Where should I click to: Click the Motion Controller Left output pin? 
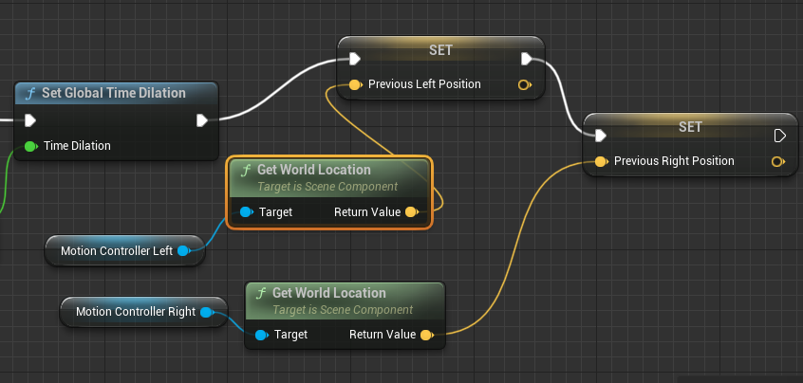[x=183, y=250]
